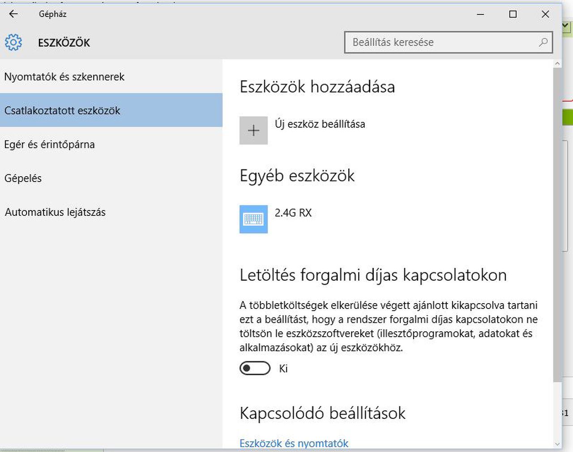This screenshot has height=452, width=573.
Task: Toggle the metered connection download switch
Action: (x=255, y=368)
